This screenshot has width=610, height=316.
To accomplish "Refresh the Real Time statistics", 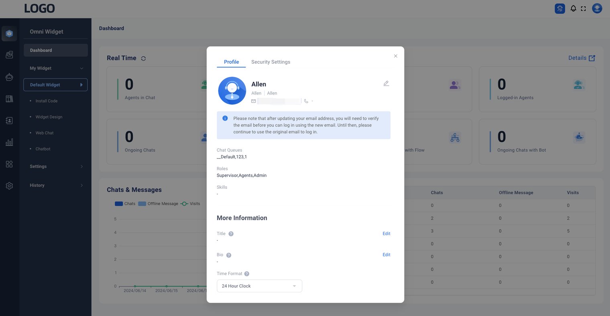I will coord(143,58).
